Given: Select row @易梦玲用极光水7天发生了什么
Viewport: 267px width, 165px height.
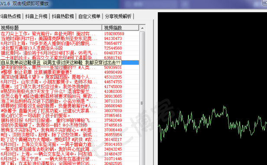Looking at the screenshot, I should point(69,91).
